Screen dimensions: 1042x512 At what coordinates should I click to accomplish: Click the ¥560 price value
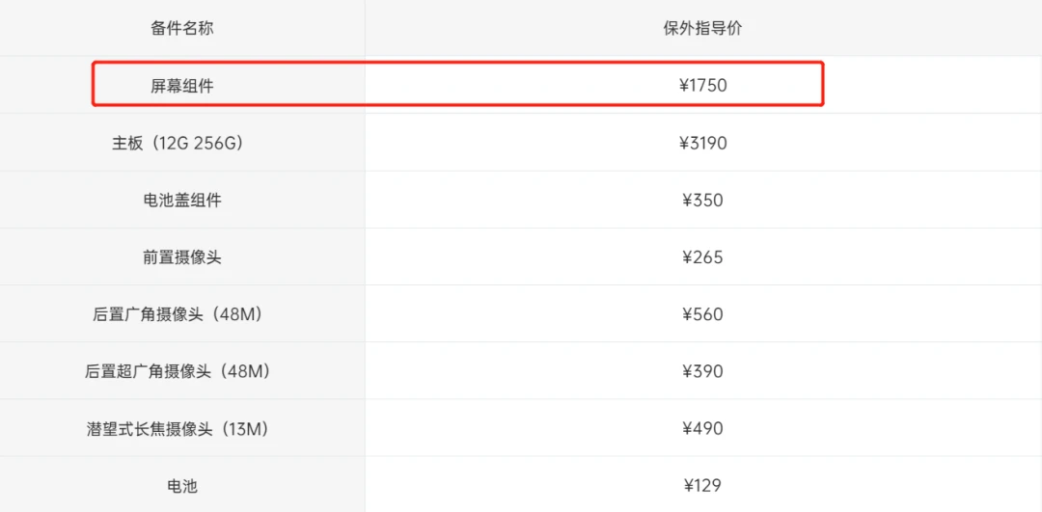703,314
